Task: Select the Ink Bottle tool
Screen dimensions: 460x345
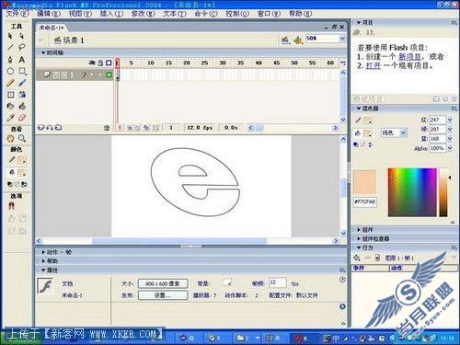Action: [x=10, y=106]
